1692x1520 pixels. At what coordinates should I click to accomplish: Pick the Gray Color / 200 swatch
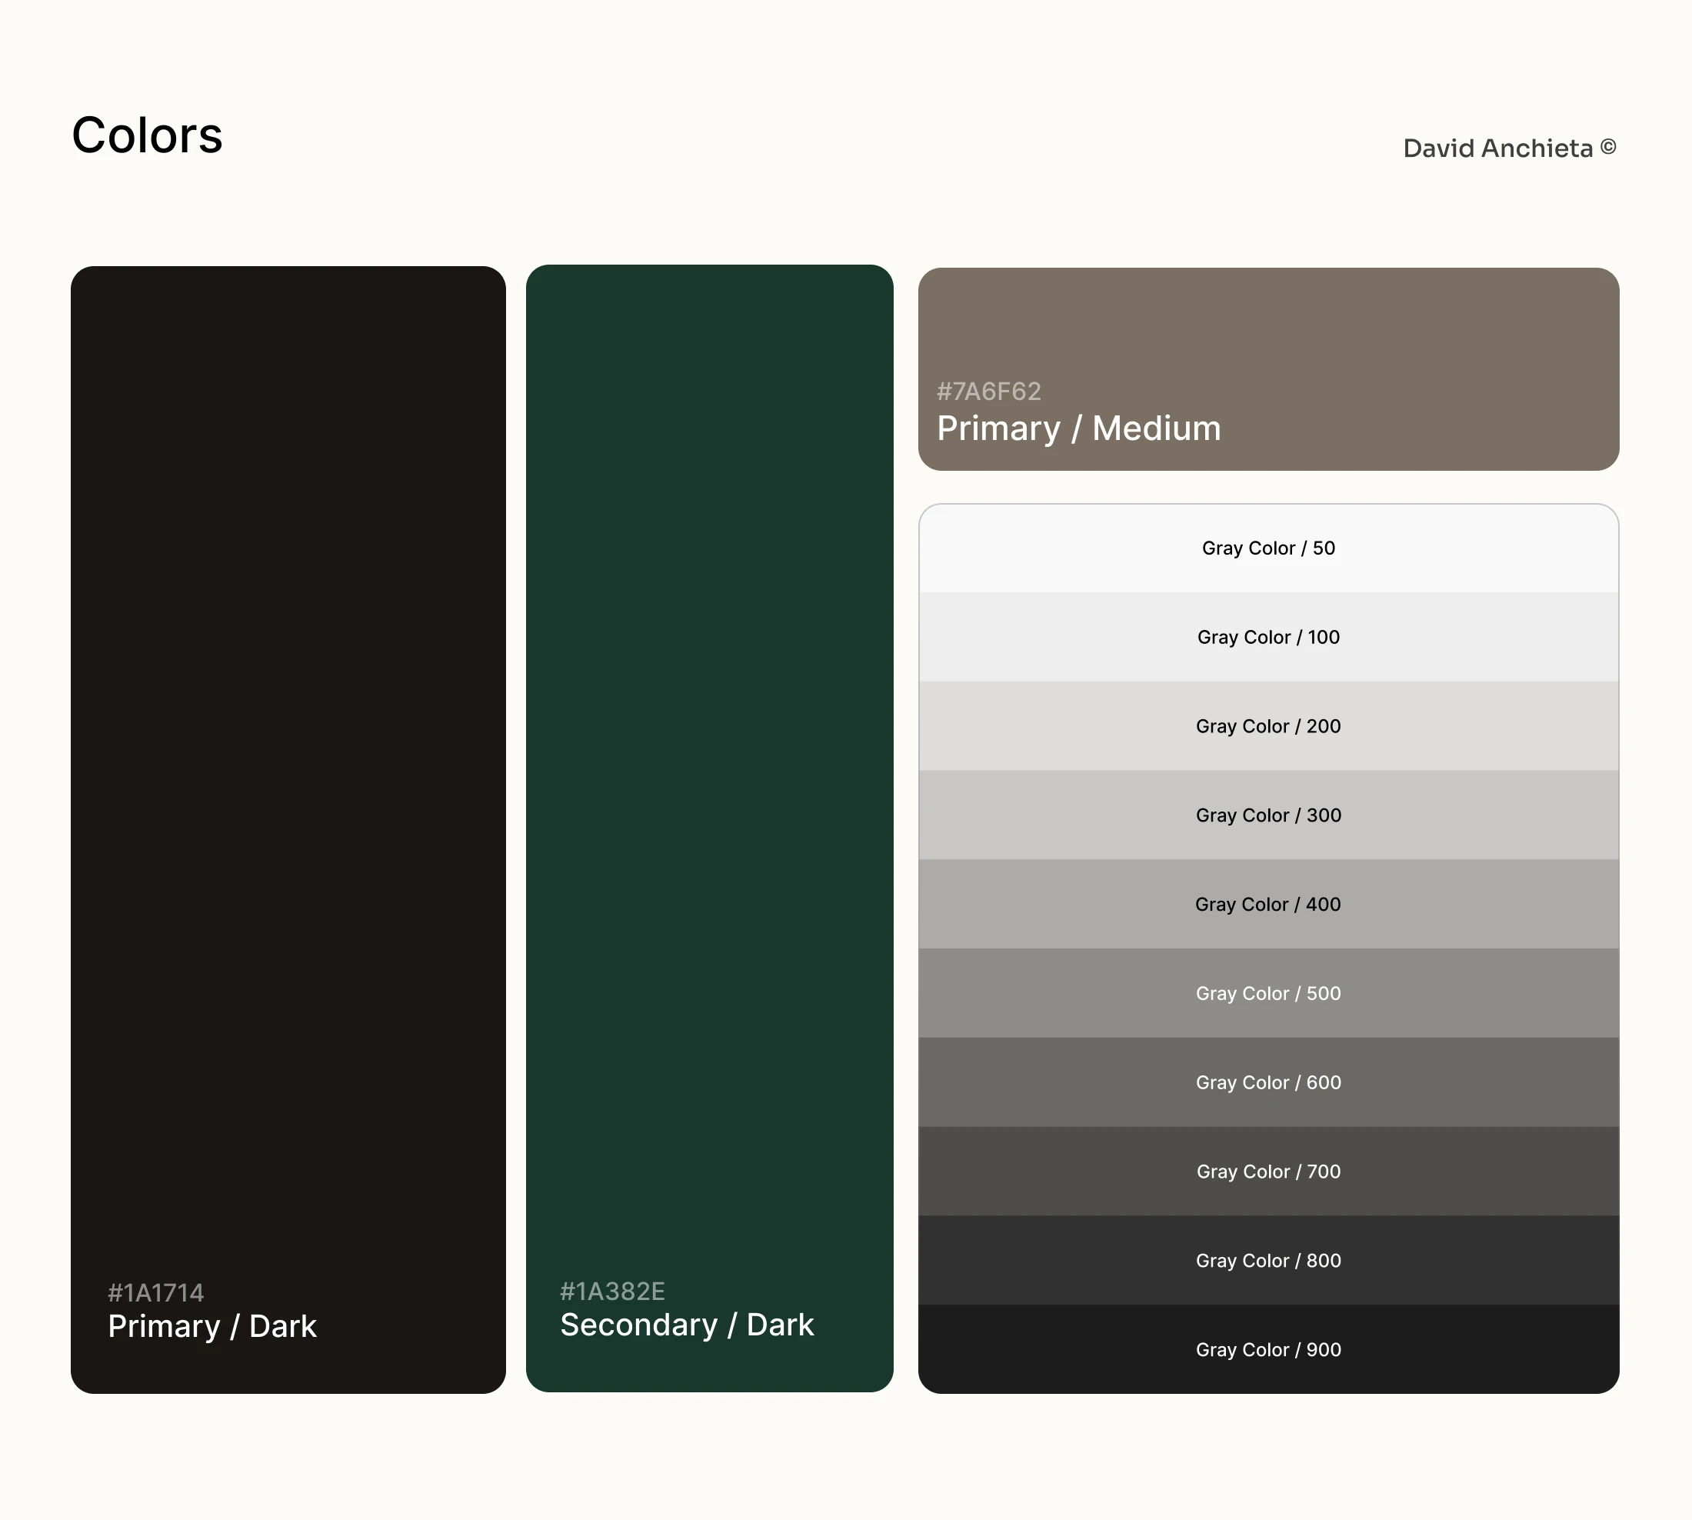click(1268, 725)
